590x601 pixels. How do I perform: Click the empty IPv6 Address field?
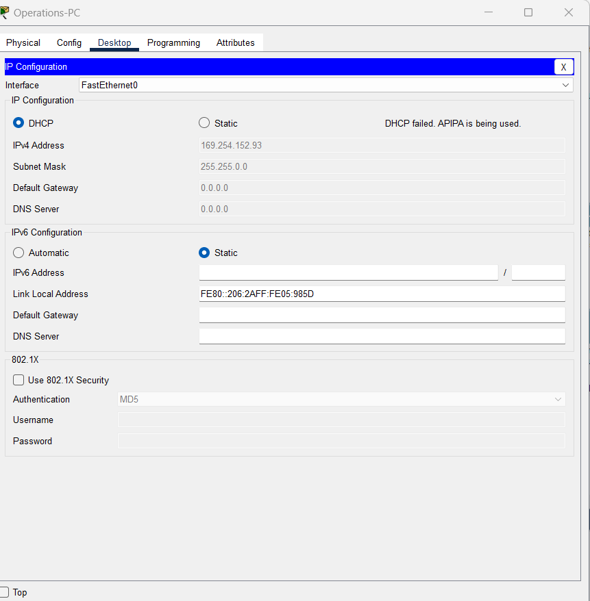(348, 272)
